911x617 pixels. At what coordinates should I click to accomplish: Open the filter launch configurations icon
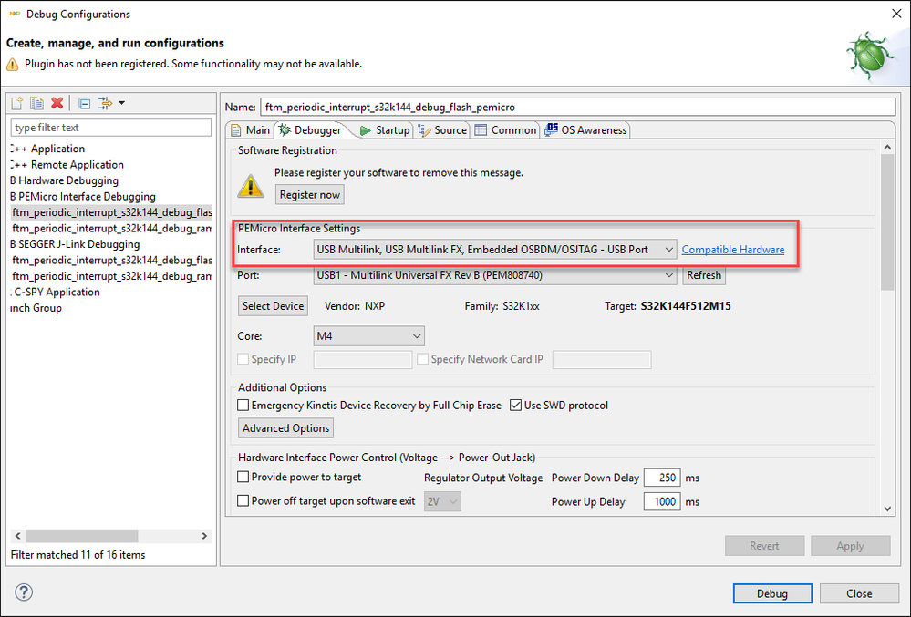(105, 103)
